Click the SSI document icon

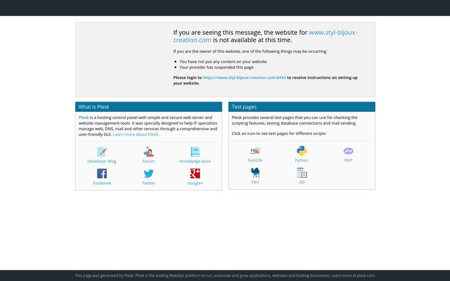click(x=301, y=173)
